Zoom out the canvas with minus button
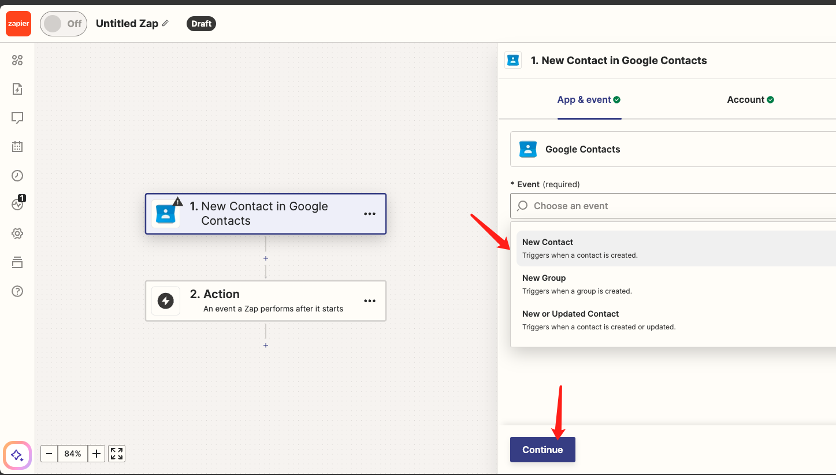Viewport: 836px width, 475px height. coord(49,454)
